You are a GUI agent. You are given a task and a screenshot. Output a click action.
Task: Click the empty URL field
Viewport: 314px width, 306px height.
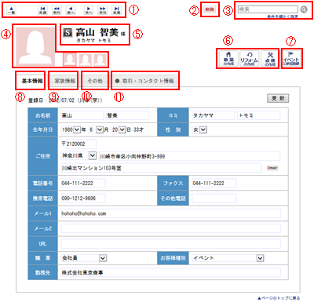[170, 244]
